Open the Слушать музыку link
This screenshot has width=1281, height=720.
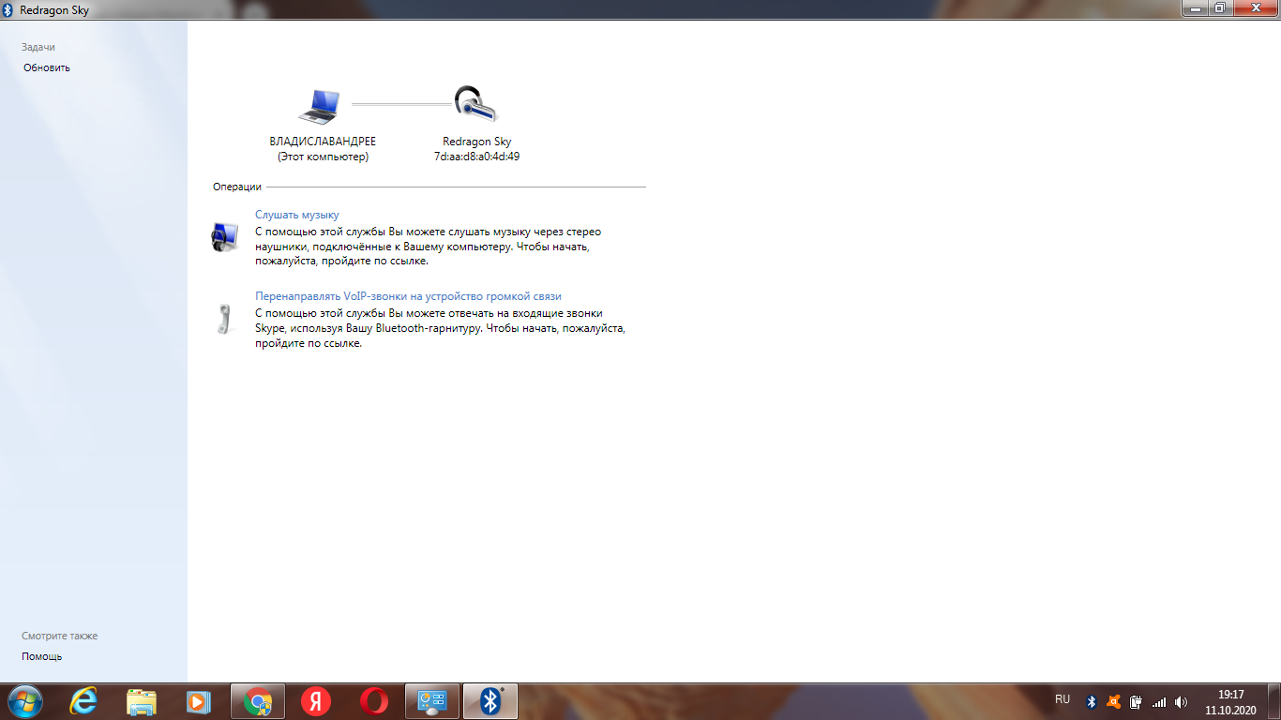(297, 215)
